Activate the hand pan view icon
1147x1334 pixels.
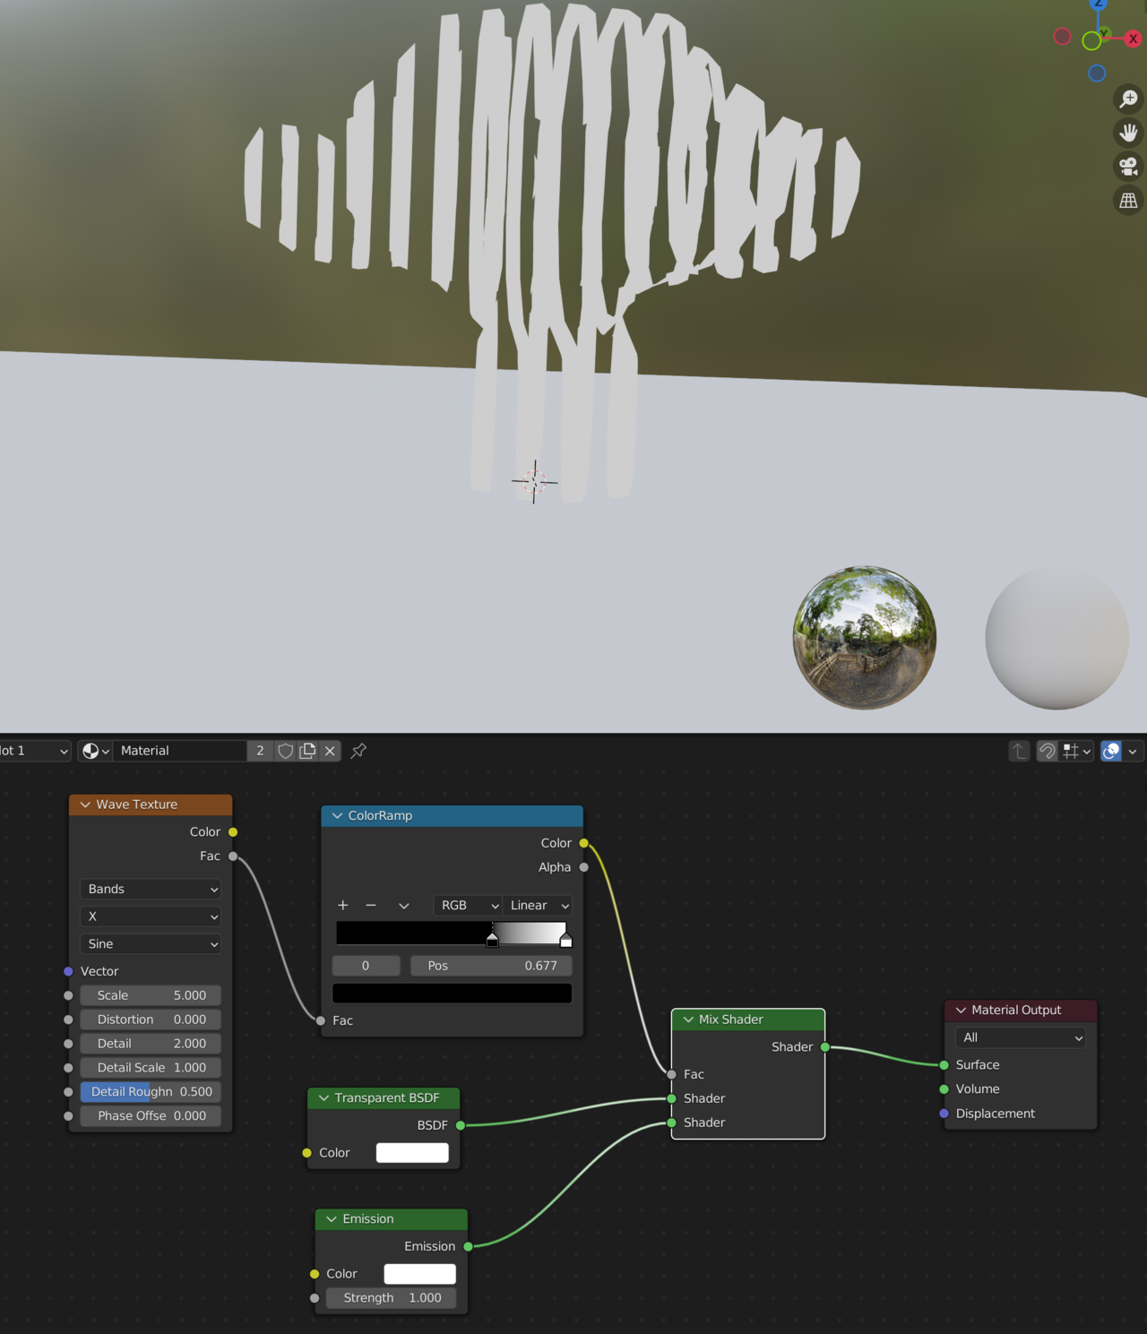click(1128, 133)
